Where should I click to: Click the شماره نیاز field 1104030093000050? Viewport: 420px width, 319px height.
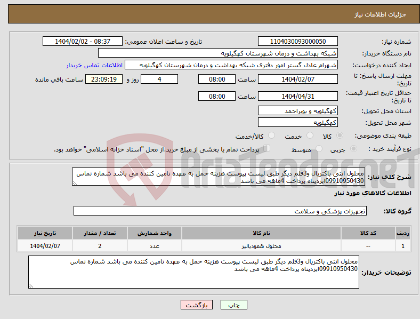(x=297, y=41)
